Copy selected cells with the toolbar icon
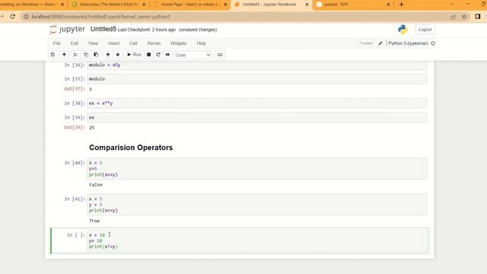487x274 pixels. point(86,55)
